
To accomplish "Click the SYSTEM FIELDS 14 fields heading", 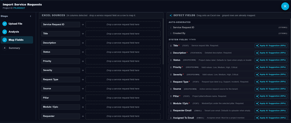I will coord(182,40).
